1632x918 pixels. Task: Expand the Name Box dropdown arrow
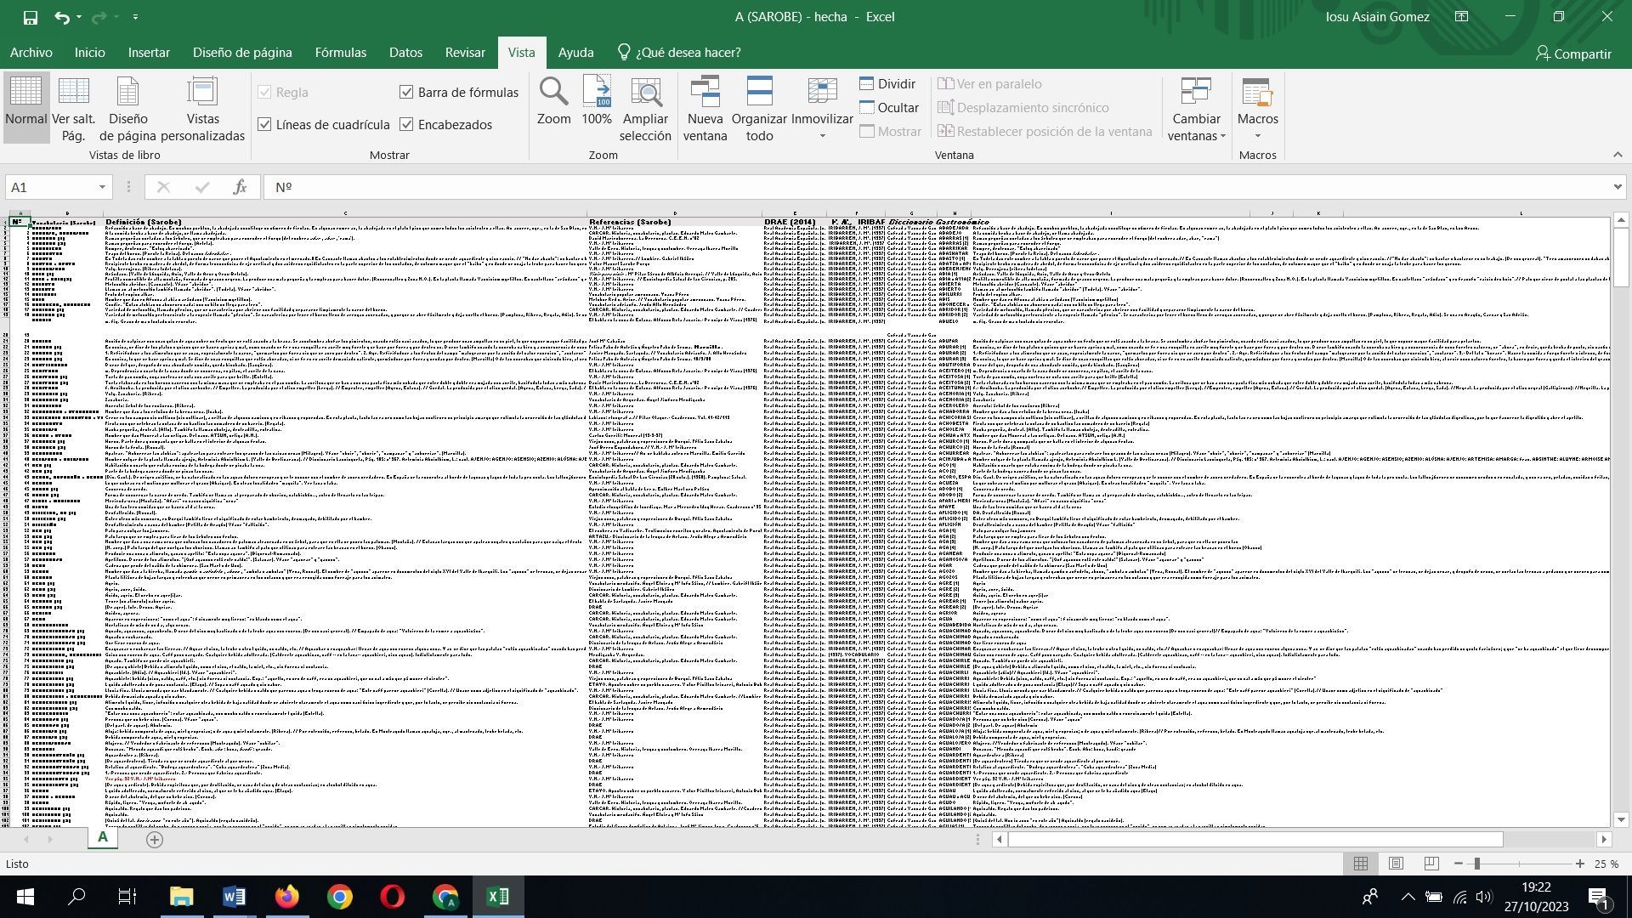tap(102, 187)
